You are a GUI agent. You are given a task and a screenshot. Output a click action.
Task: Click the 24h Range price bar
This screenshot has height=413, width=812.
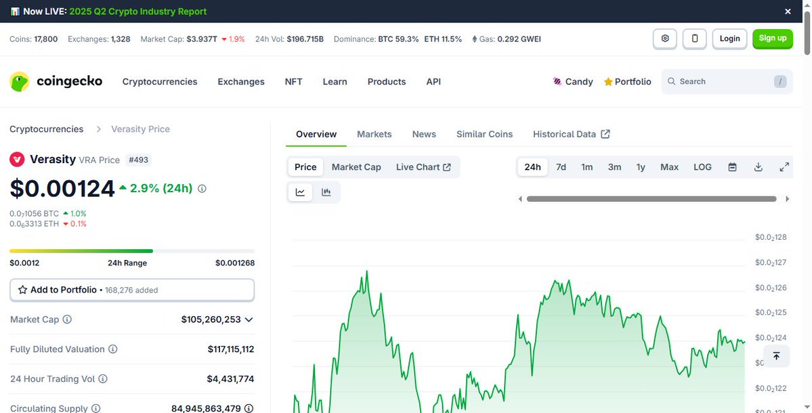132,251
